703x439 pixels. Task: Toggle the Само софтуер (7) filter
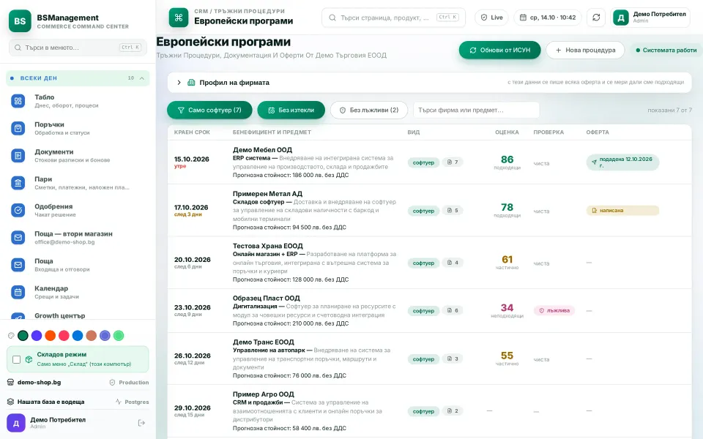[x=209, y=110]
